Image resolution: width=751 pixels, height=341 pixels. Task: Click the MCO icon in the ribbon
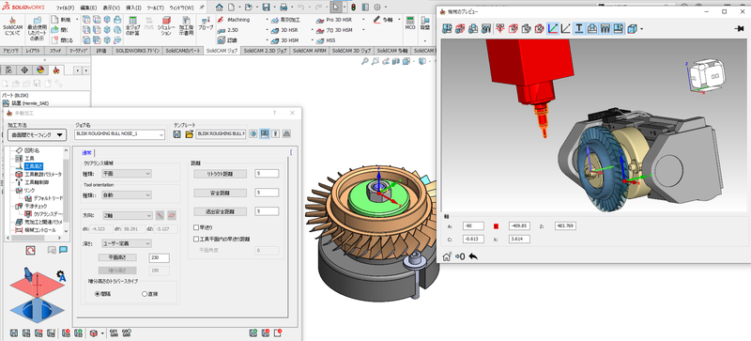[410, 23]
